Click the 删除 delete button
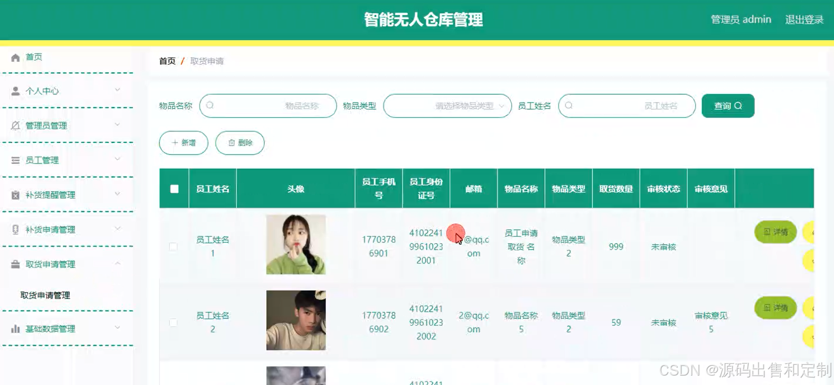834x385 pixels. pyautogui.click(x=240, y=143)
